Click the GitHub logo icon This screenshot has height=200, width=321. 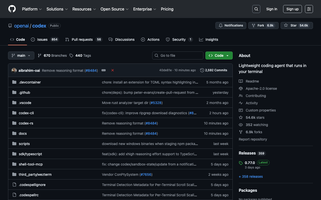coord(12,9)
